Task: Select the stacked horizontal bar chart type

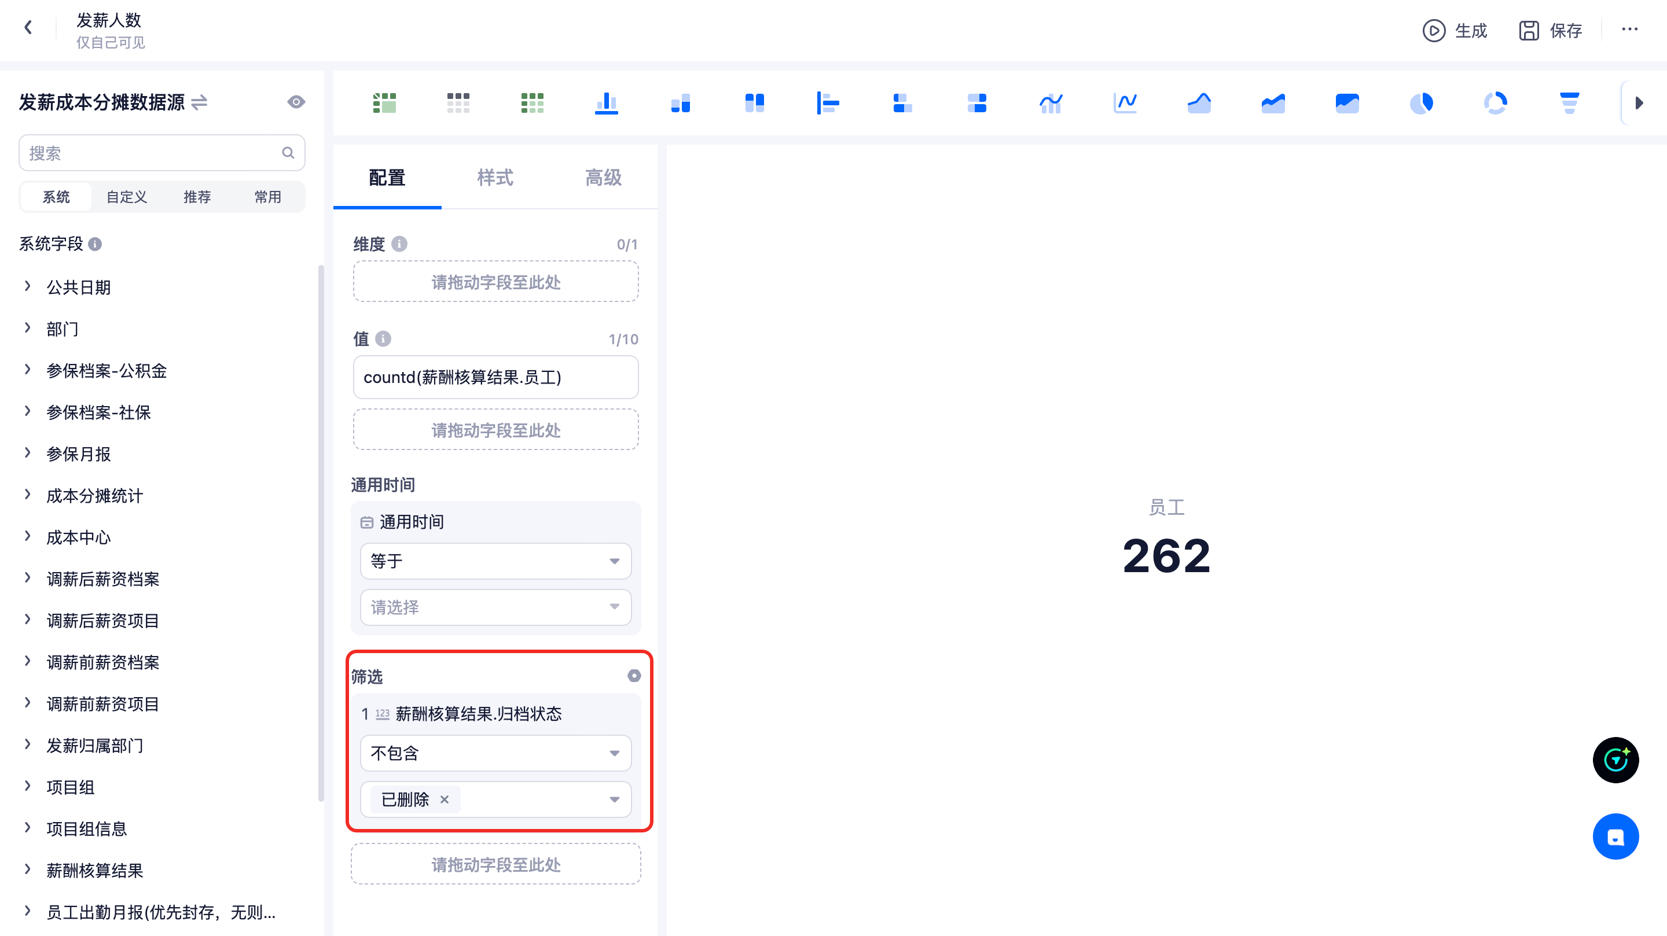Action: point(903,103)
